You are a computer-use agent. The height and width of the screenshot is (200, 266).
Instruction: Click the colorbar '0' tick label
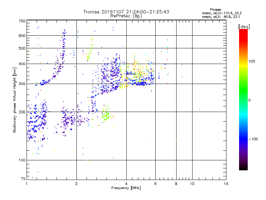pos(249,100)
